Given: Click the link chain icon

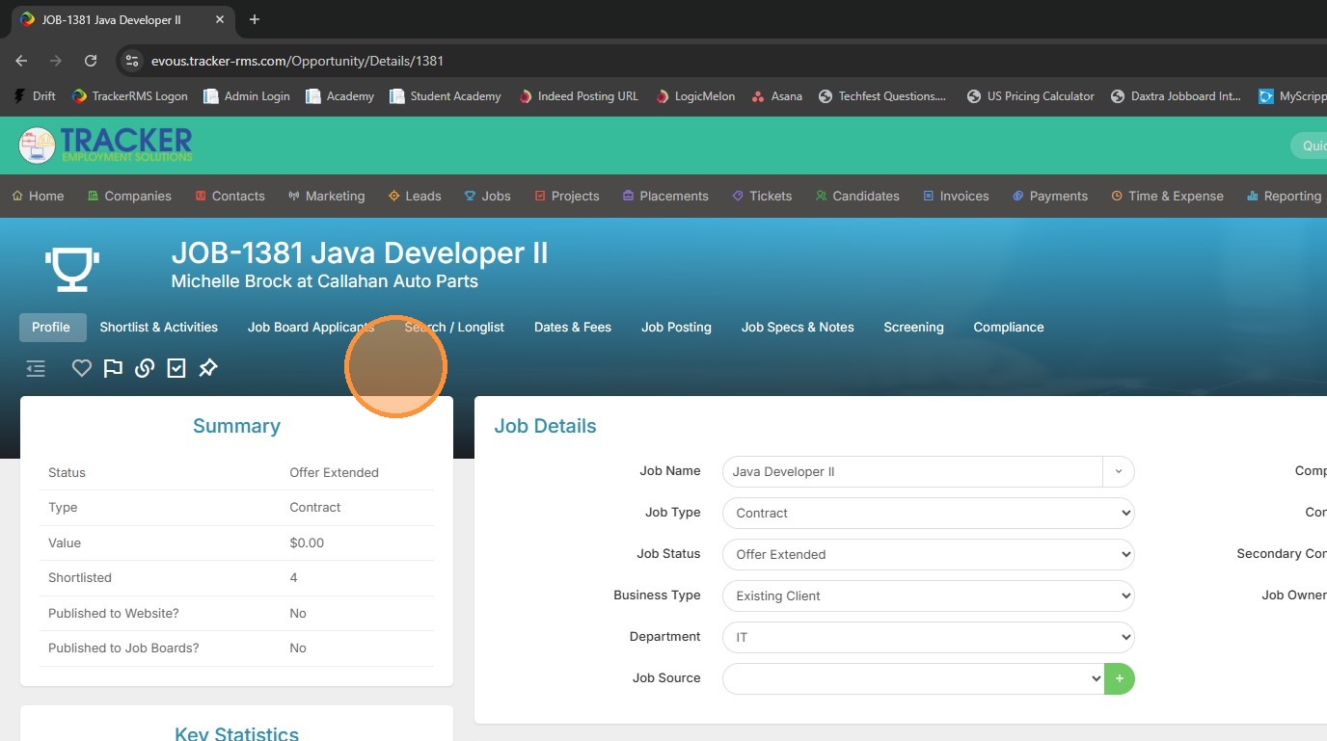Looking at the screenshot, I should click(145, 368).
